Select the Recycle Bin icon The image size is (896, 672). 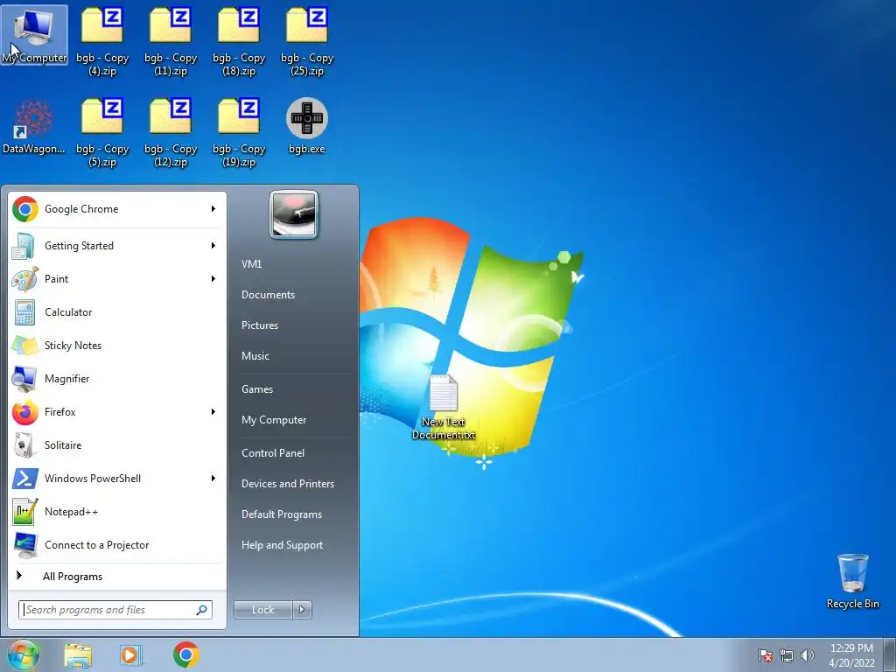point(852,581)
